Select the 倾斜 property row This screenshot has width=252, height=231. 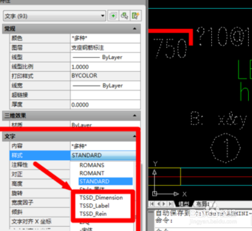(40, 212)
